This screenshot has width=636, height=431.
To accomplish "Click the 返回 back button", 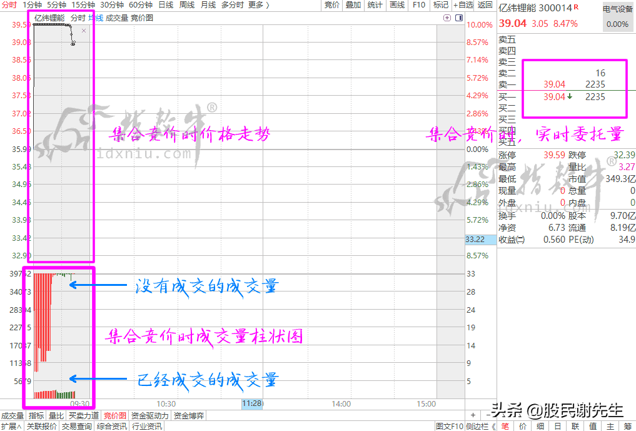I will tap(485, 5).
